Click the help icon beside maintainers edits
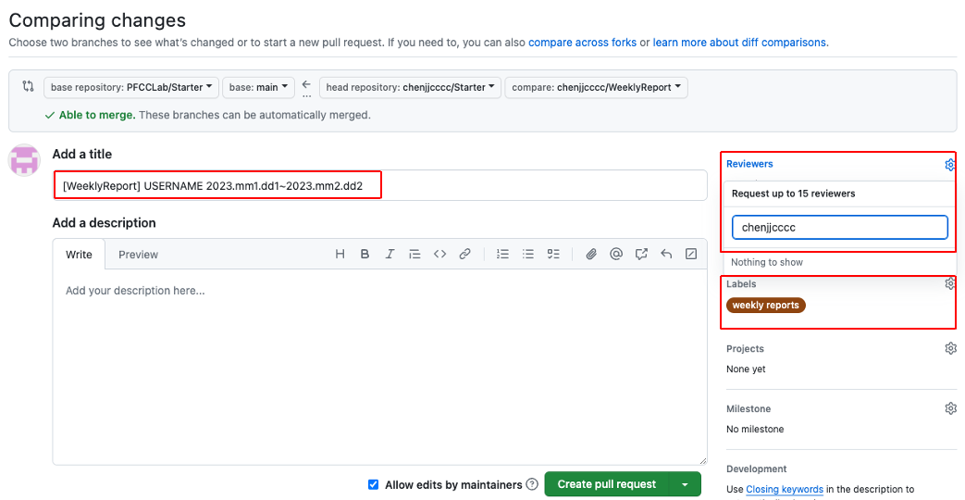 click(x=532, y=484)
